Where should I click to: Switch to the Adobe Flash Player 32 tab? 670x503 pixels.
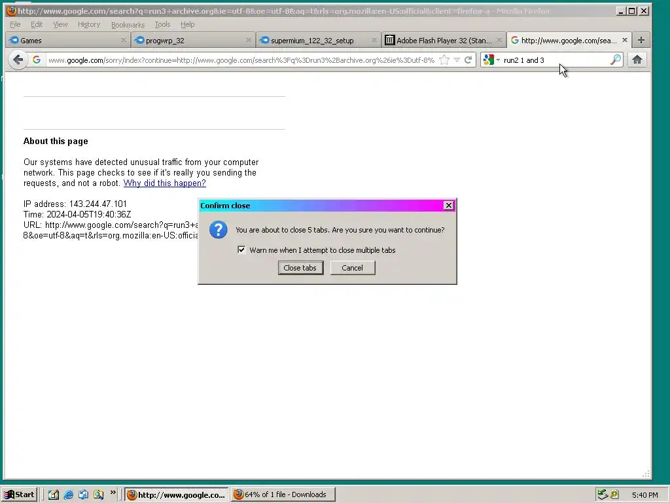(x=444, y=40)
